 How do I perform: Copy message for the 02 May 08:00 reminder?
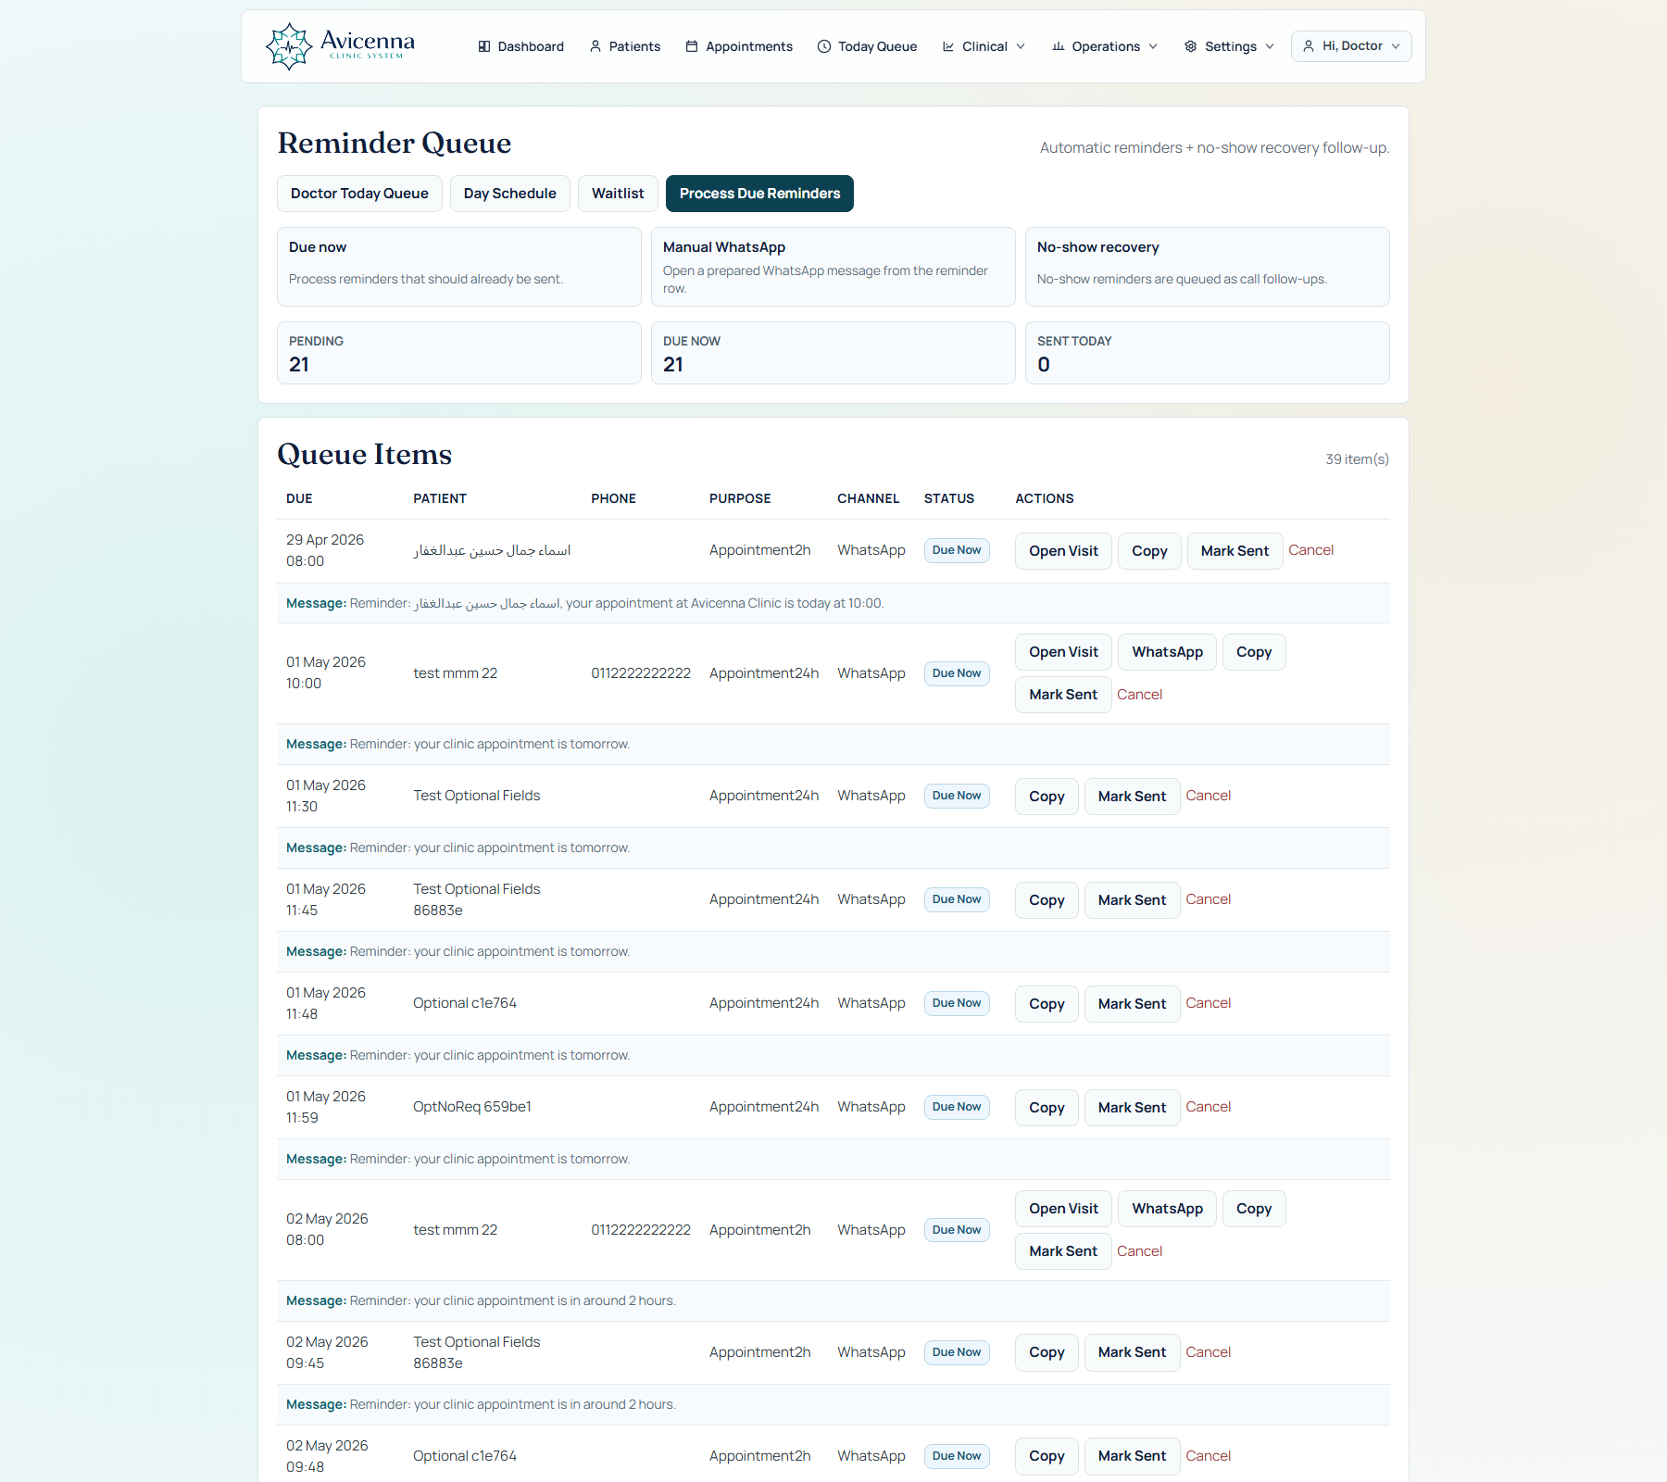tap(1254, 1209)
